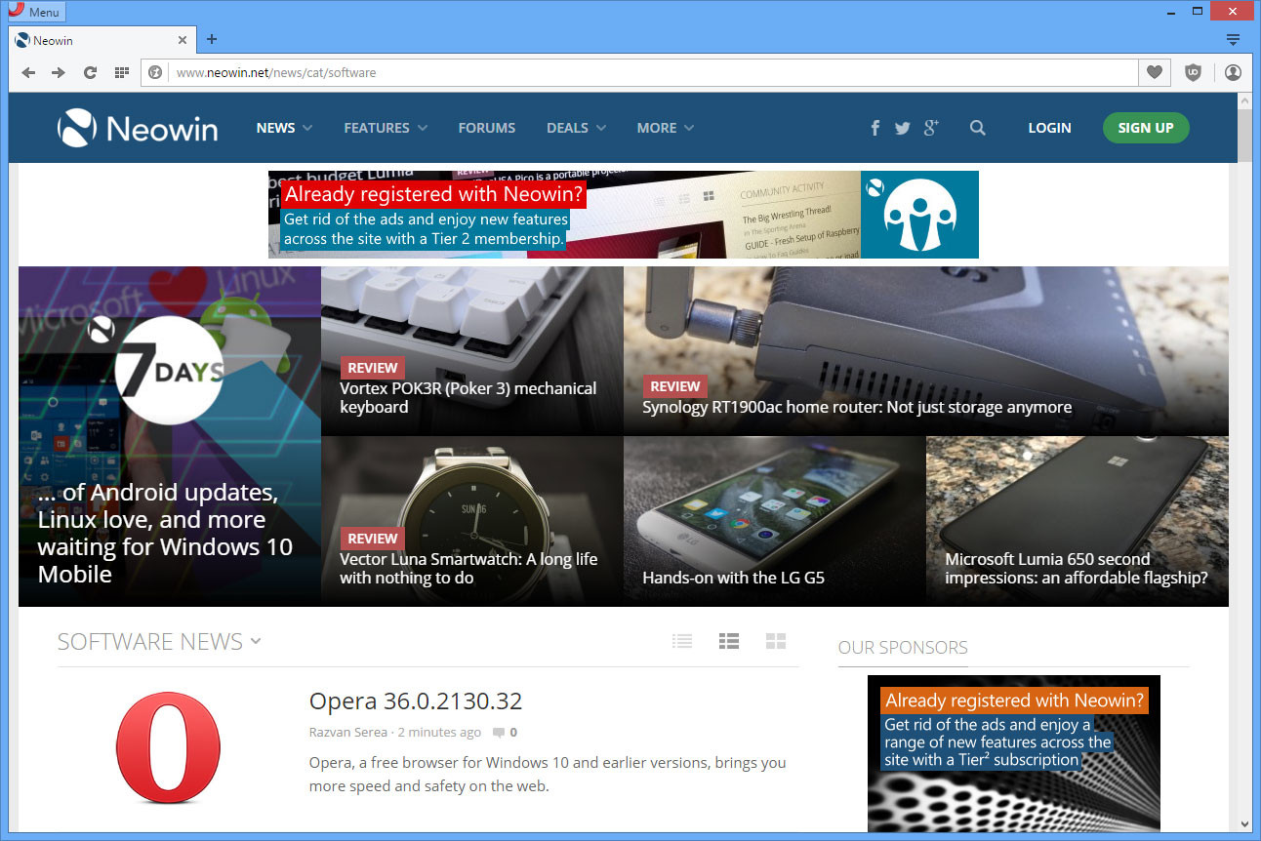
Task: Expand the DEALS dropdown menu
Action: [576, 128]
